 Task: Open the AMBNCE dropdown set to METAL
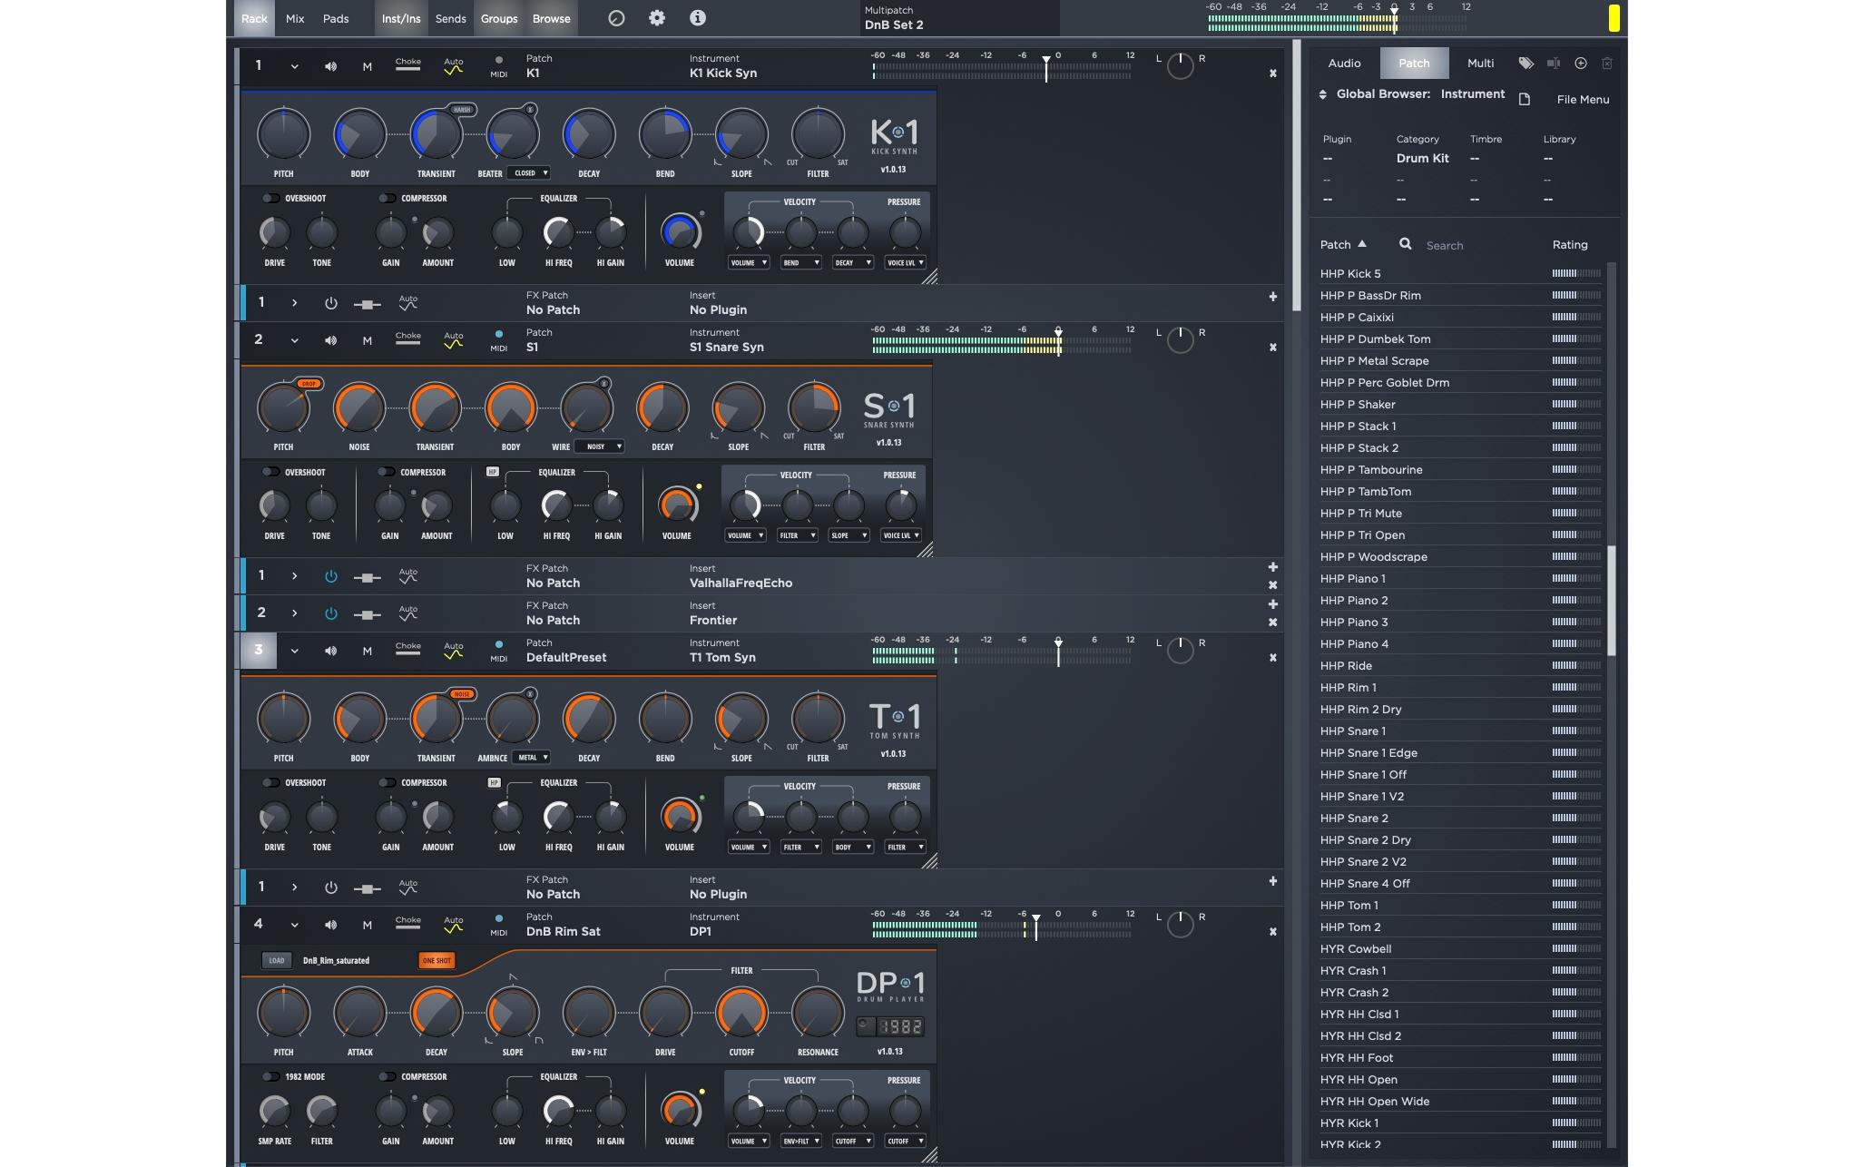pyautogui.click(x=532, y=757)
